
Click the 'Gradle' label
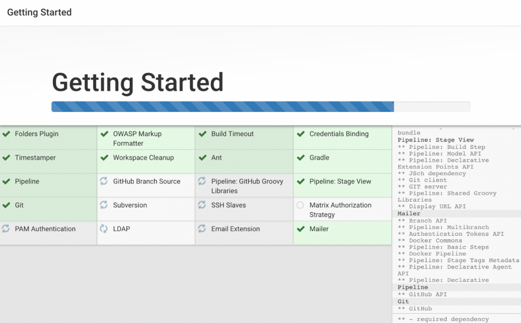pos(320,158)
